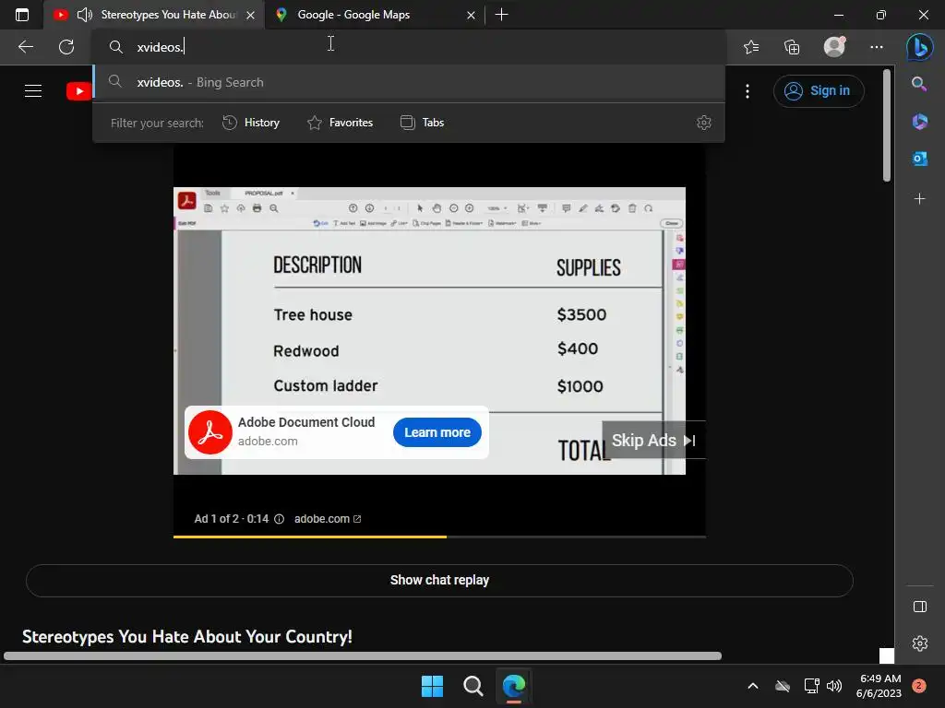Open YouTube three-dot settings menu
This screenshot has width=945, height=708.
(x=748, y=91)
